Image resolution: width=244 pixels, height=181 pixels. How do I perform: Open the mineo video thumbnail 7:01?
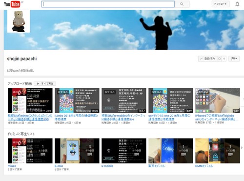pos(30,101)
